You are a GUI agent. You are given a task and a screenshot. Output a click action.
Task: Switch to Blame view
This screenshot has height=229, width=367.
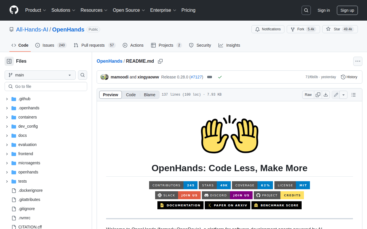[x=150, y=95]
